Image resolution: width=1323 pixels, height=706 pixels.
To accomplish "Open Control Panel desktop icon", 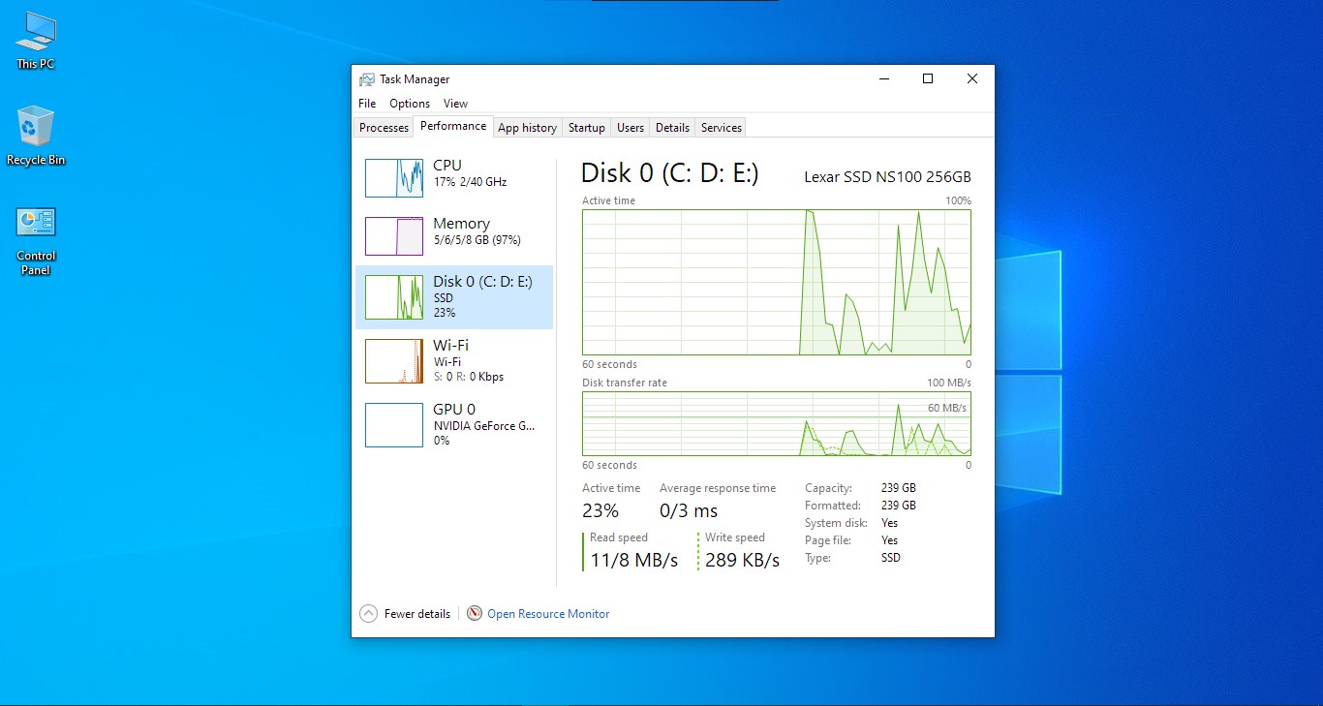I will 36,240.
